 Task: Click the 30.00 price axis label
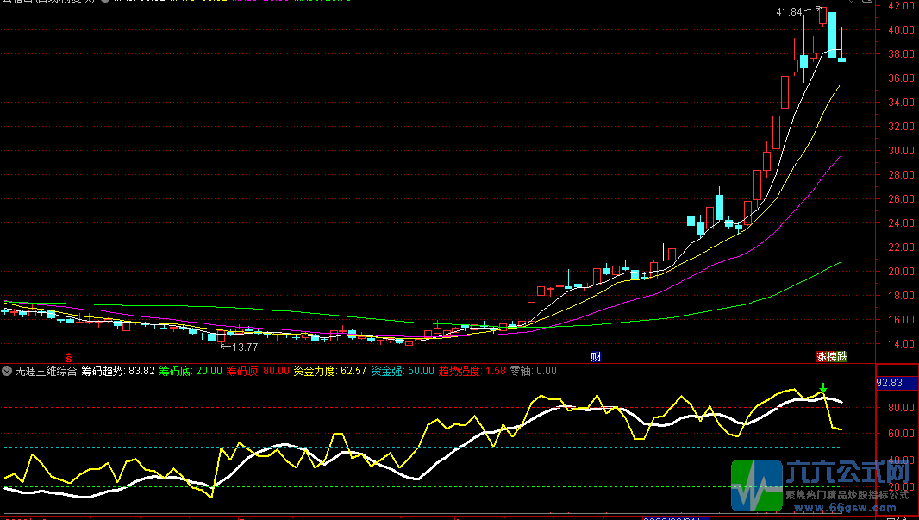click(x=901, y=151)
